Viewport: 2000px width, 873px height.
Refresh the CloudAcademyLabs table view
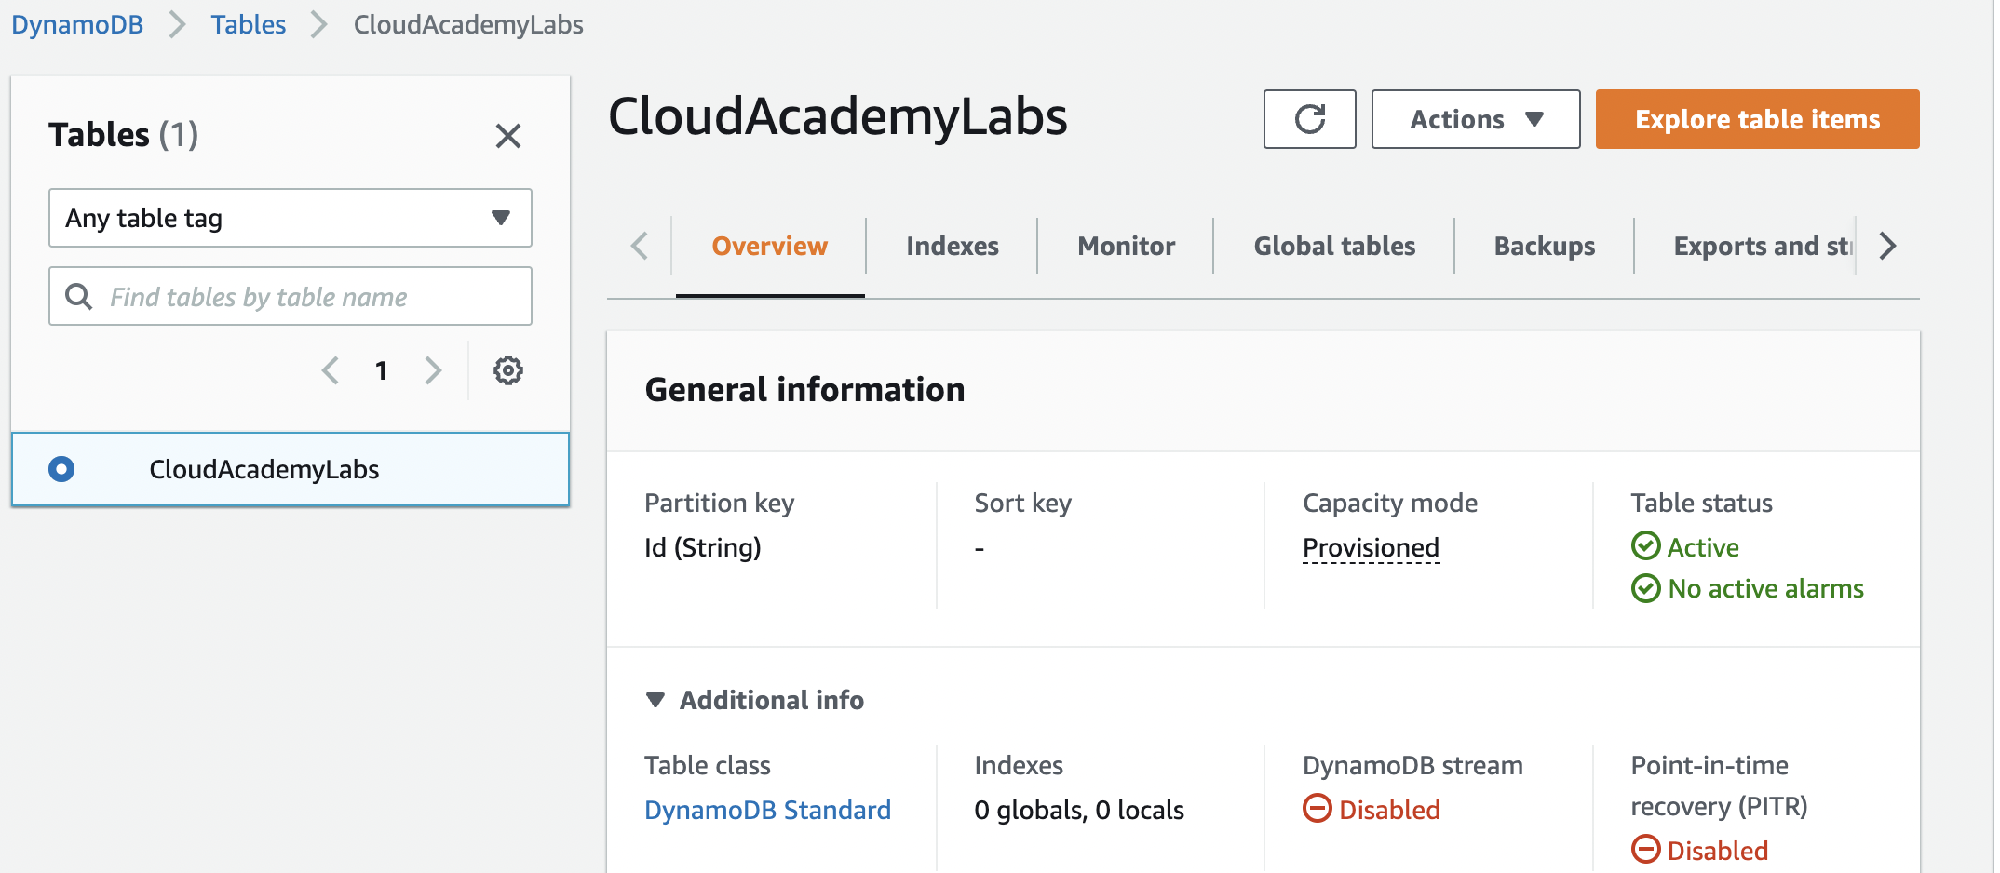pos(1309,119)
